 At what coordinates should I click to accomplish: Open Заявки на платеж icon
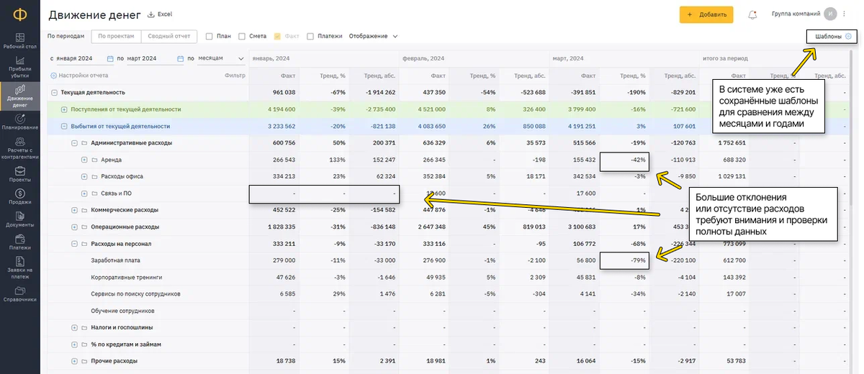tap(19, 260)
